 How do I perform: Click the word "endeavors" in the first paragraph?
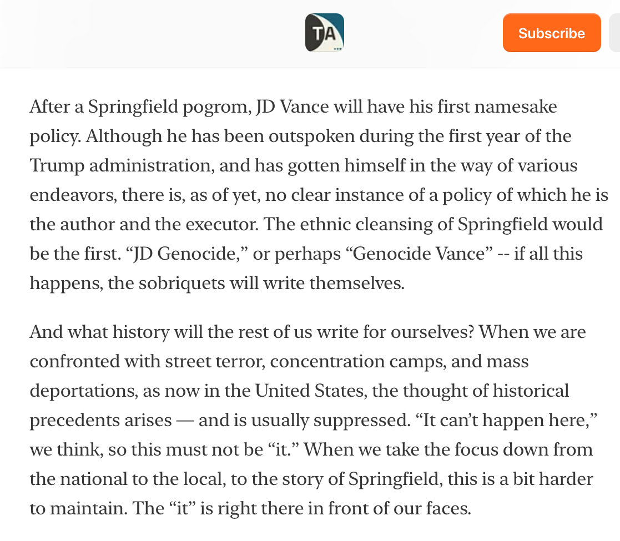72,195
